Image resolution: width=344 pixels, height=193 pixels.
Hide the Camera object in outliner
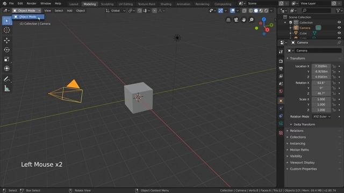tap(339, 27)
